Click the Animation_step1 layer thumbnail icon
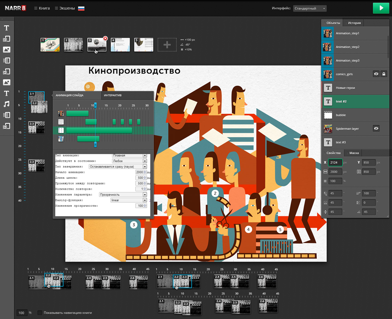392x319 pixels. click(328, 33)
